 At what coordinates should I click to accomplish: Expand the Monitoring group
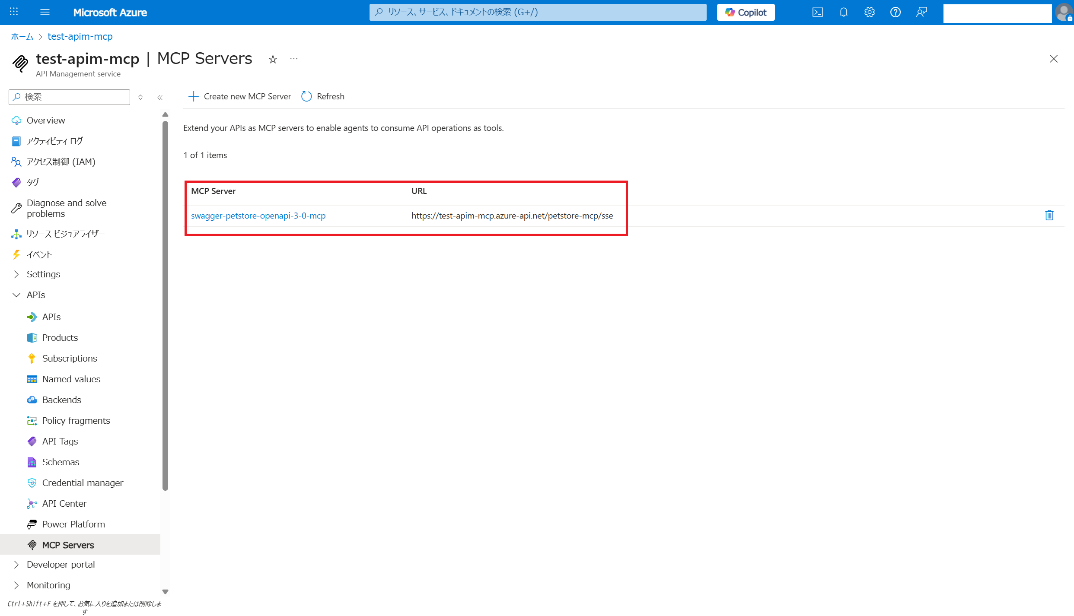click(16, 585)
